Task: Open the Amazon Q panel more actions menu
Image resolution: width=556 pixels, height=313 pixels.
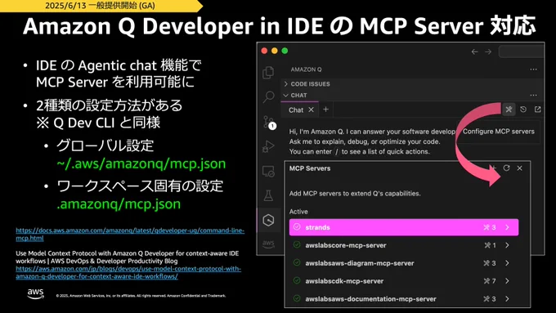Action: click(x=533, y=69)
